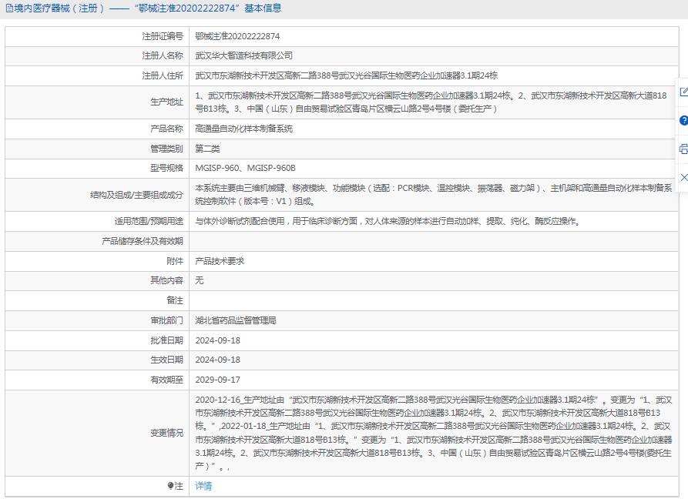The height and width of the screenshot is (499, 688).
Task: Click the printer icon in side panel
Action: point(683,149)
